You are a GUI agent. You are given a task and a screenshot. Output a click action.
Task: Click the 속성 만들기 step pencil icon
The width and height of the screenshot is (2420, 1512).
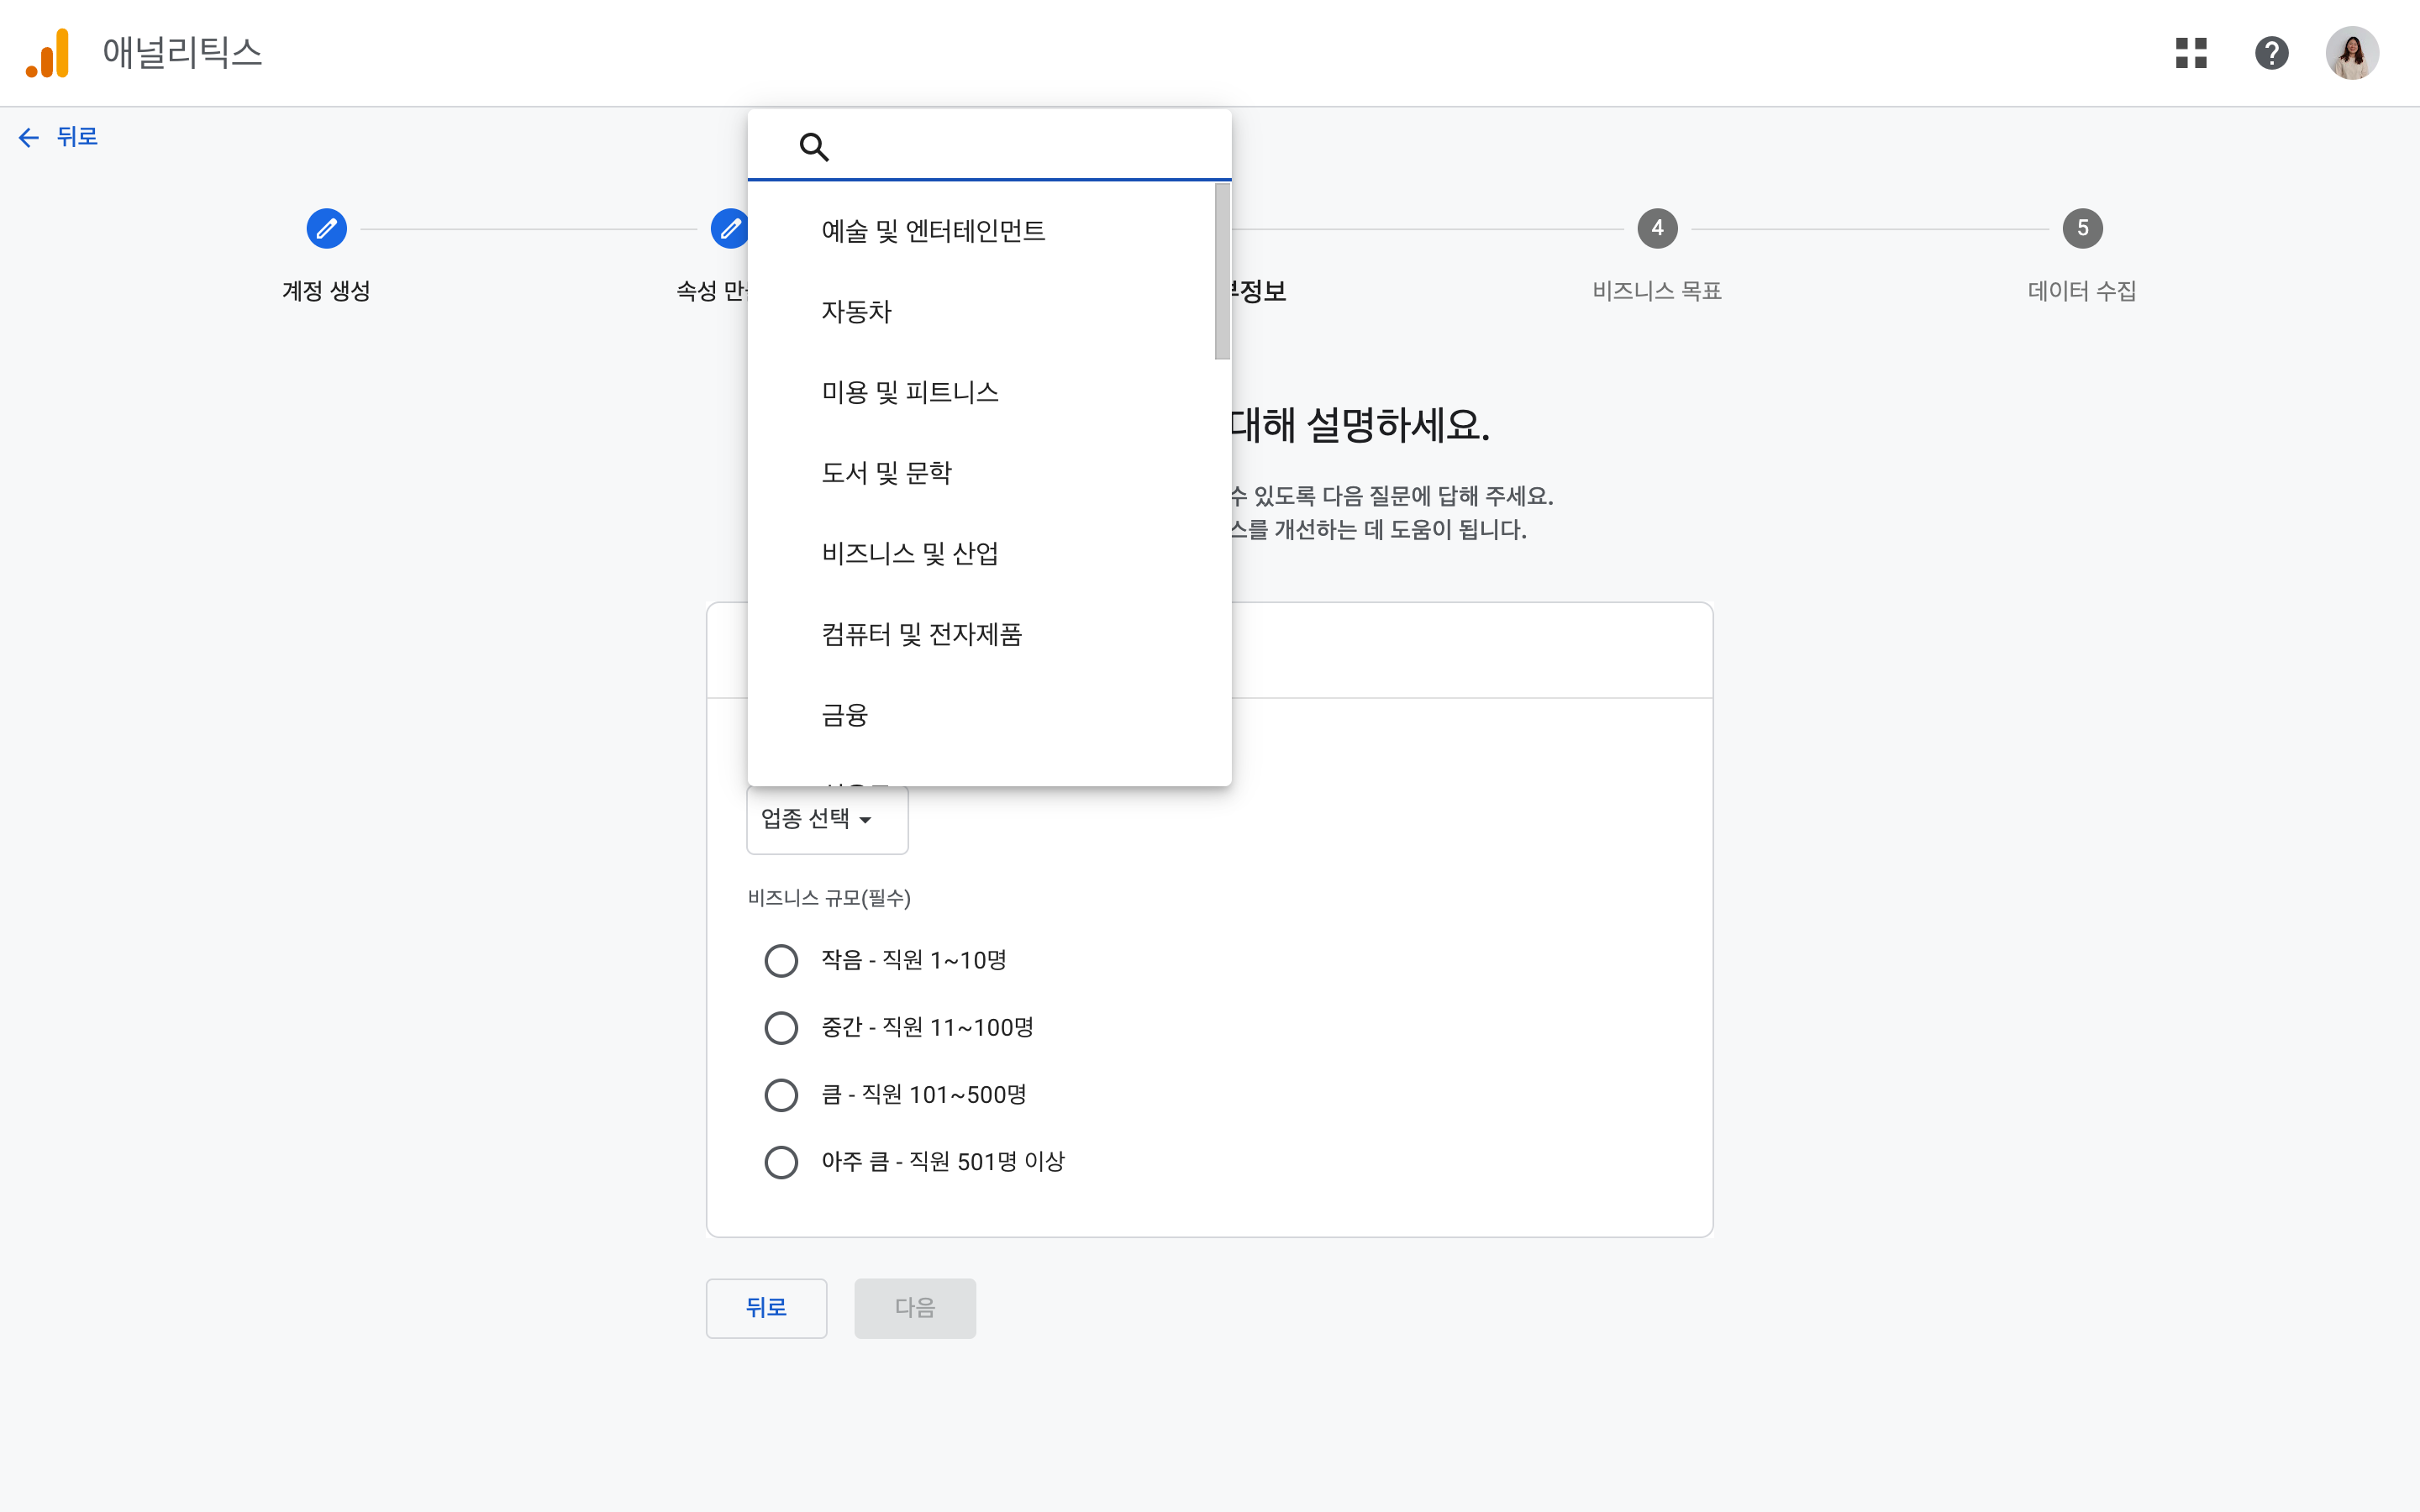click(x=729, y=229)
